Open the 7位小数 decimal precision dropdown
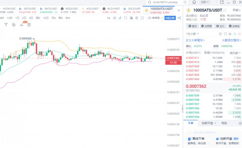Image resolution: width=242 pixels, height=148 pixels. click(x=192, y=34)
